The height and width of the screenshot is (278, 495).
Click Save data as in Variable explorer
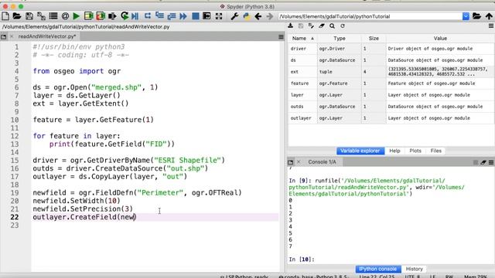[301, 25]
